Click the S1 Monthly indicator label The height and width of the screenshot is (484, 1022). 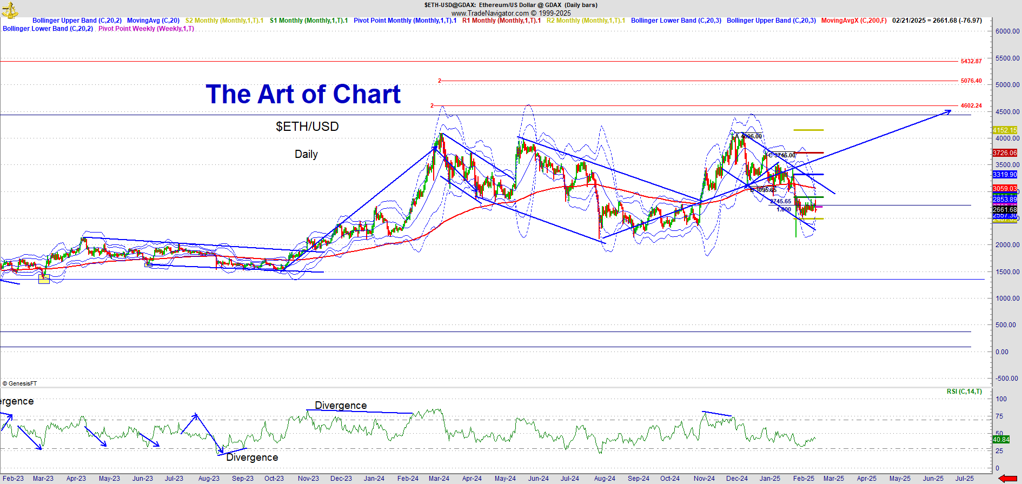point(309,21)
